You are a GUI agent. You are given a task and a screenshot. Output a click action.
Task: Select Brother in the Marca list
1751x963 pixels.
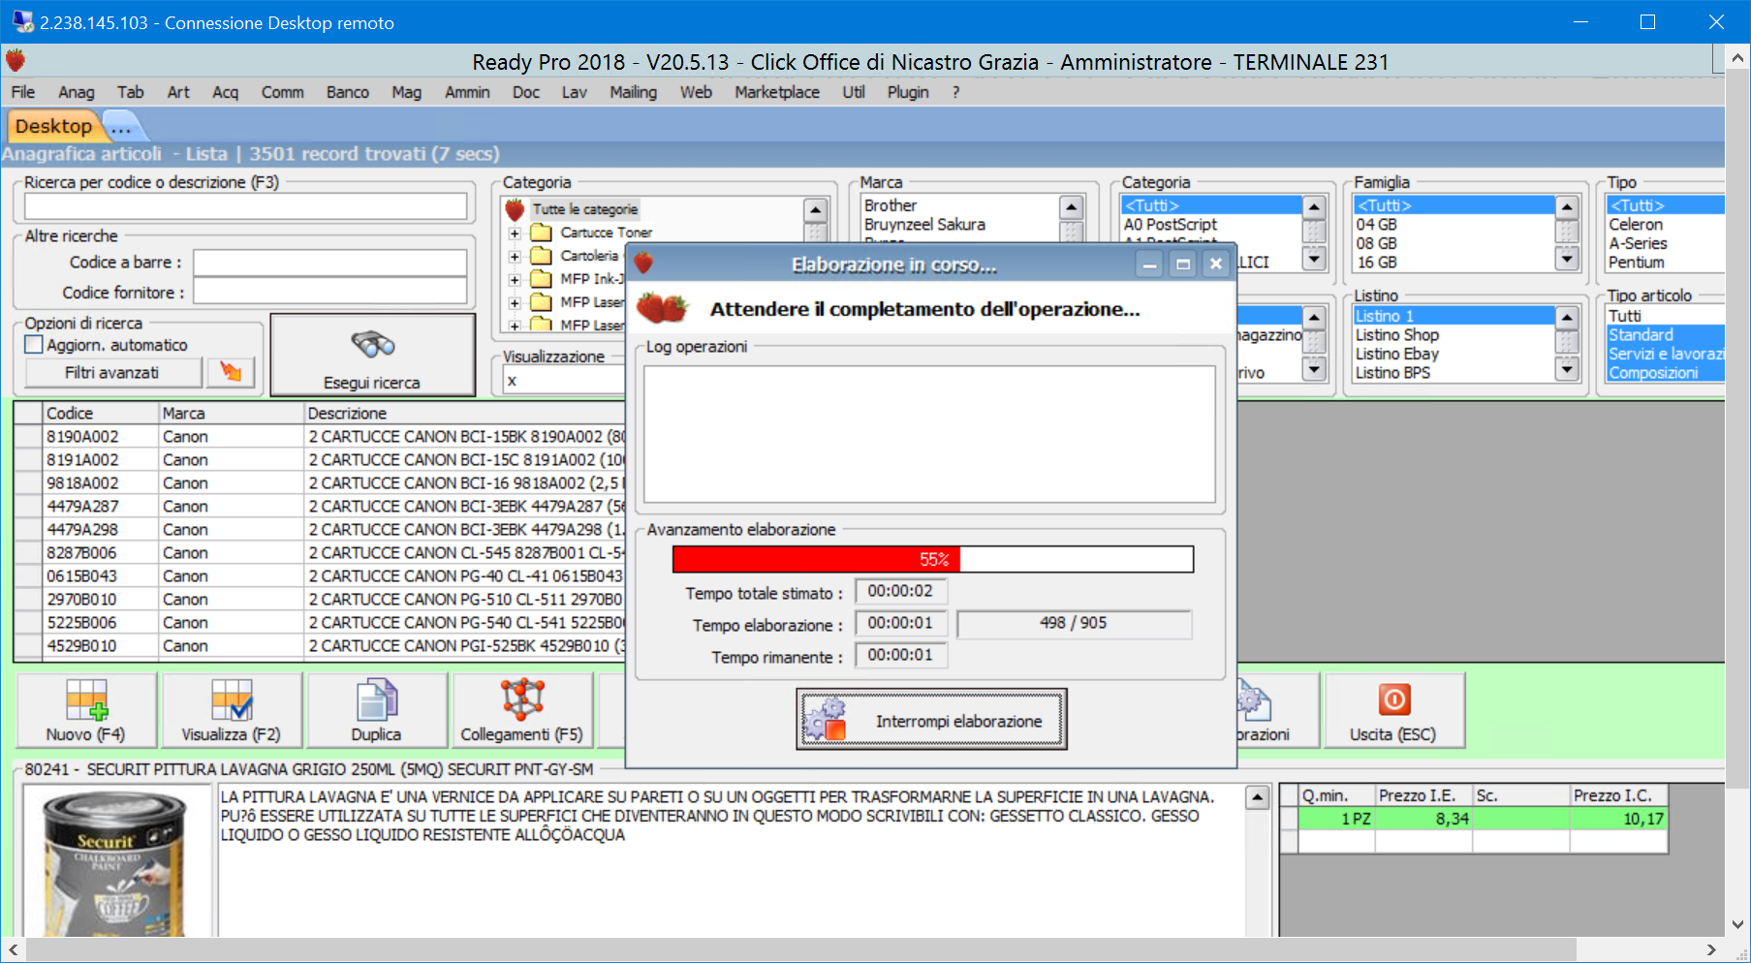point(891,205)
